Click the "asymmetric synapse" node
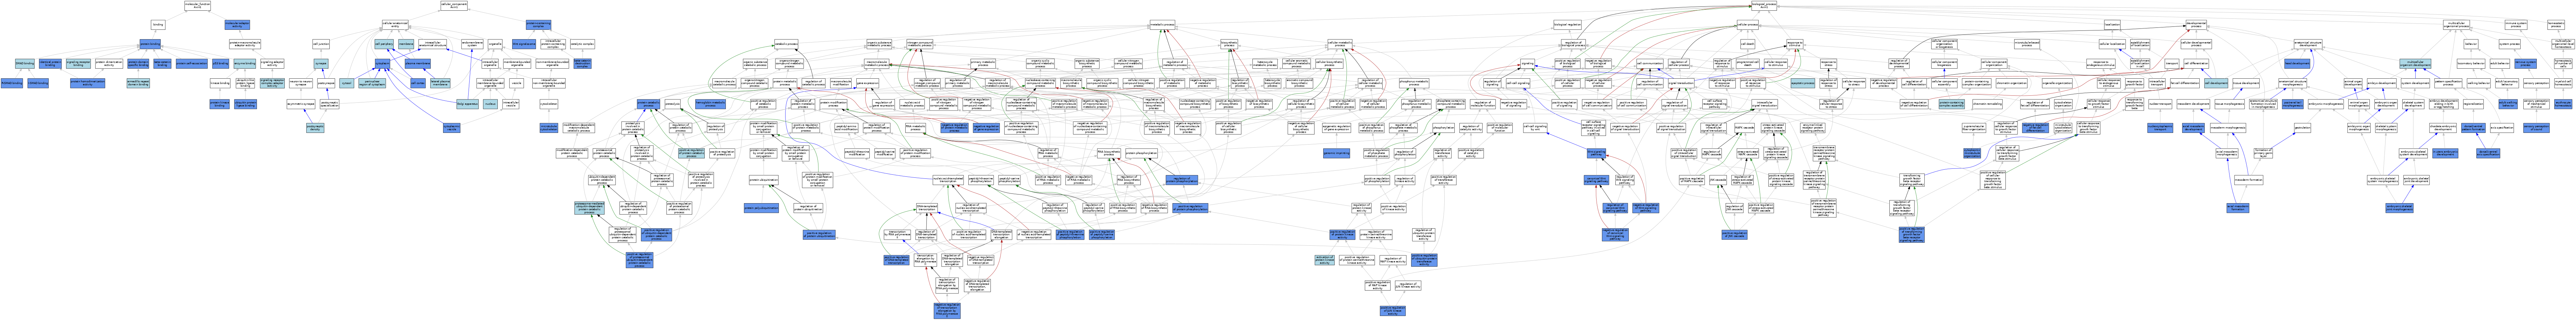2576x320 pixels. 301,104
